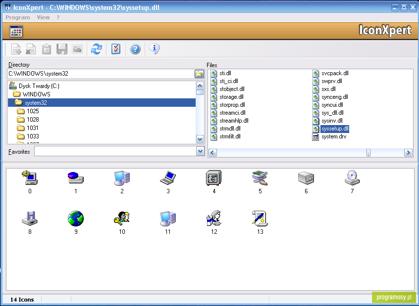Select icon 9, the globe
The image size is (419, 306).
[76, 219]
